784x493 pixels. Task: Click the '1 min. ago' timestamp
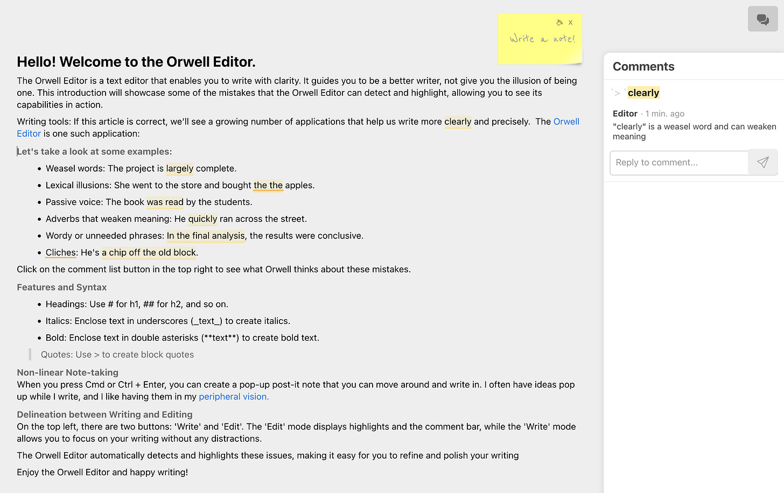[x=665, y=114]
